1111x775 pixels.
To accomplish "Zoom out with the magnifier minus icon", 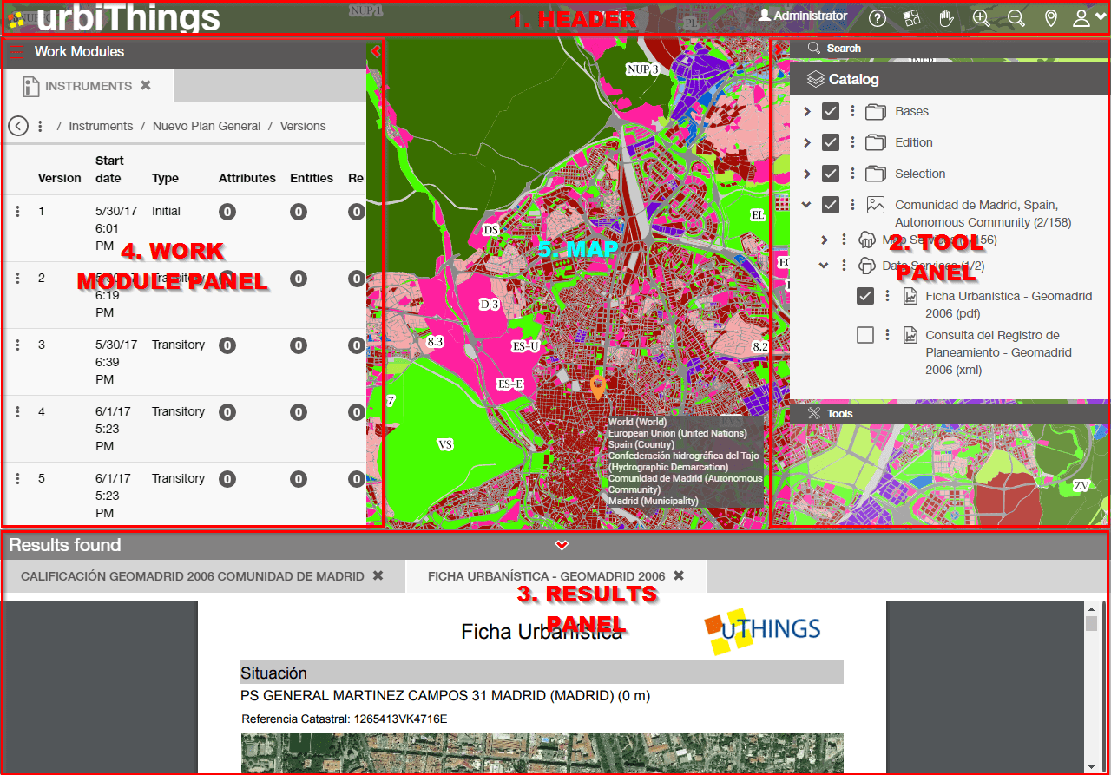I will [x=1016, y=17].
